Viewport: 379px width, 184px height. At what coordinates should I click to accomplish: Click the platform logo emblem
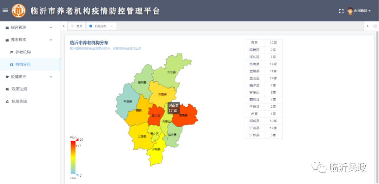pos(19,10)
